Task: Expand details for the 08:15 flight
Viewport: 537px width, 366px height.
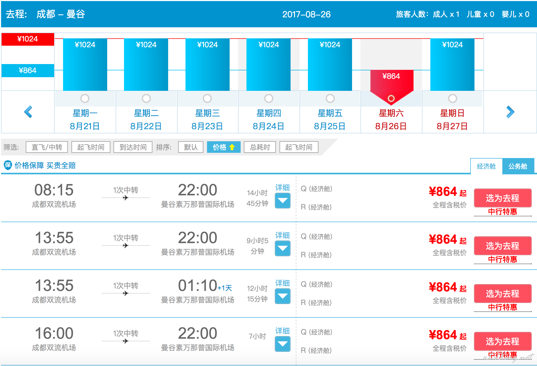Action: pos(282,201)
